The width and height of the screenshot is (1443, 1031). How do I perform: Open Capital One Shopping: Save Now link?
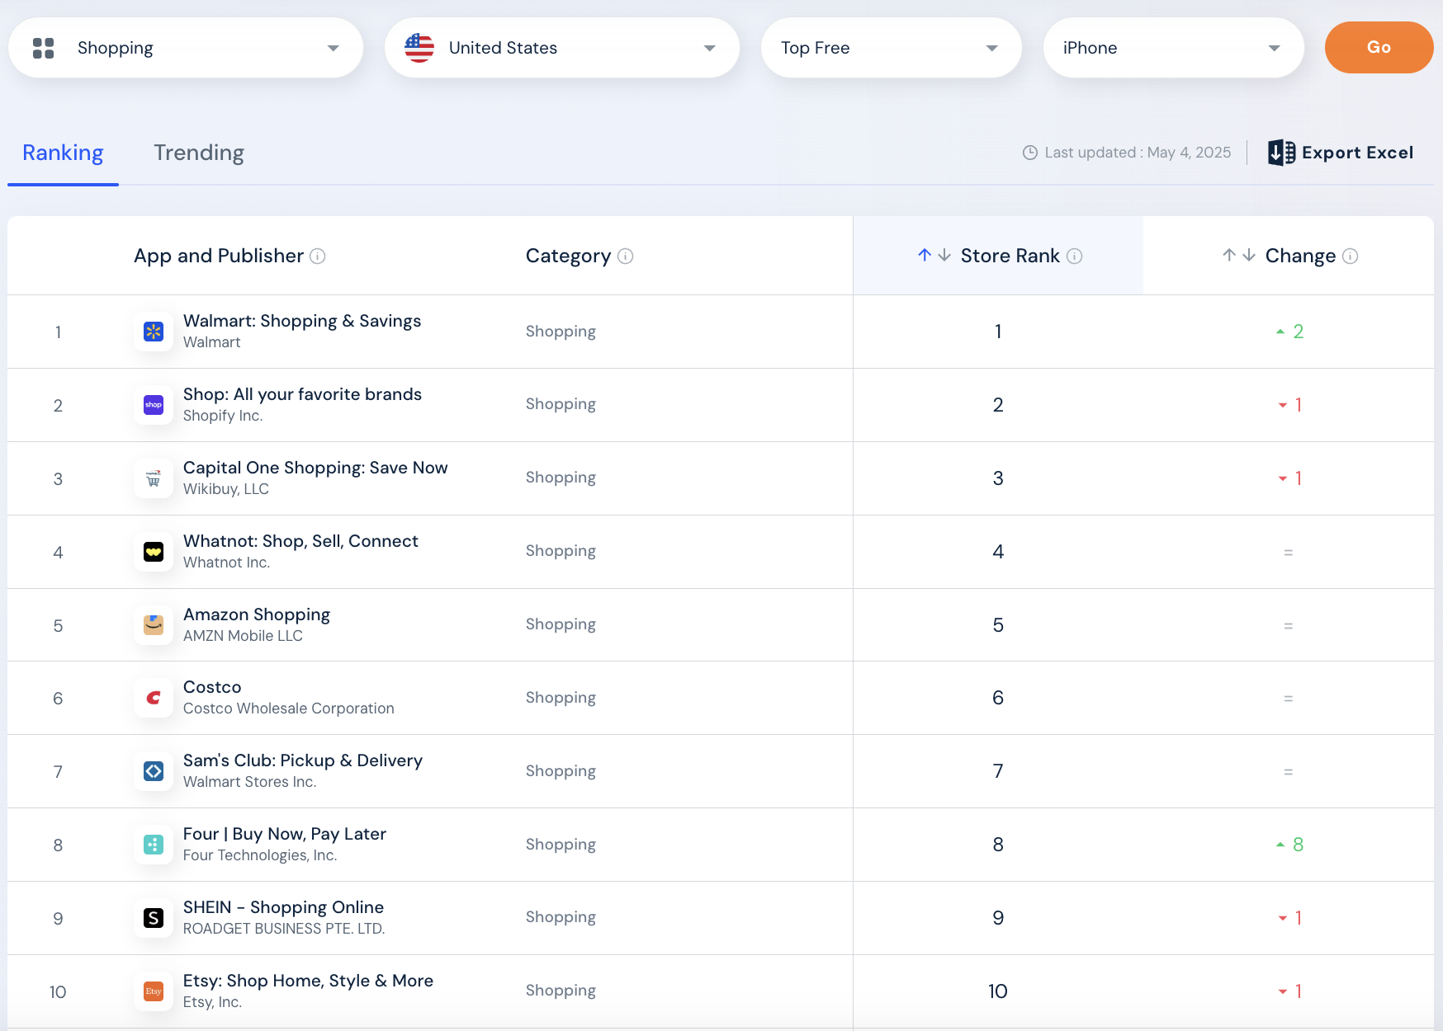(x=315, y=468)
